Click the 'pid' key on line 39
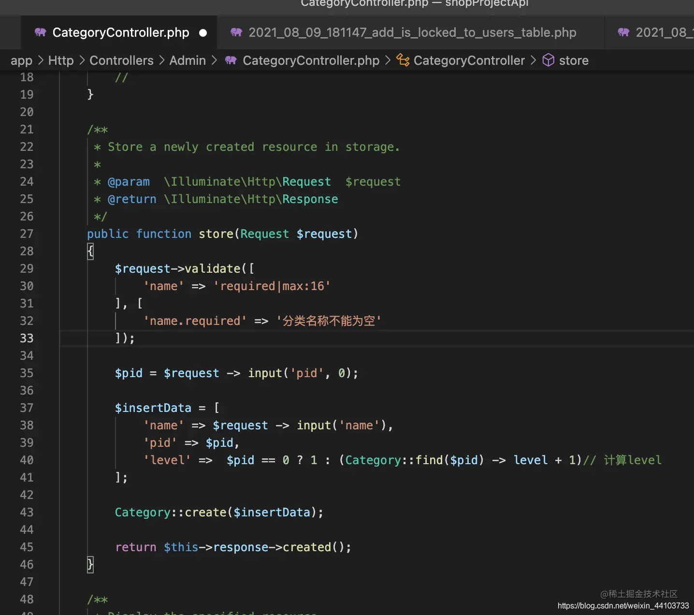The width and height of the screenshot is (694, 615). click(x=160, y=443)
